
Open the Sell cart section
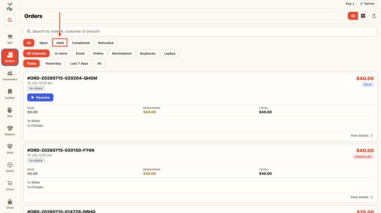tap(10, 39)
